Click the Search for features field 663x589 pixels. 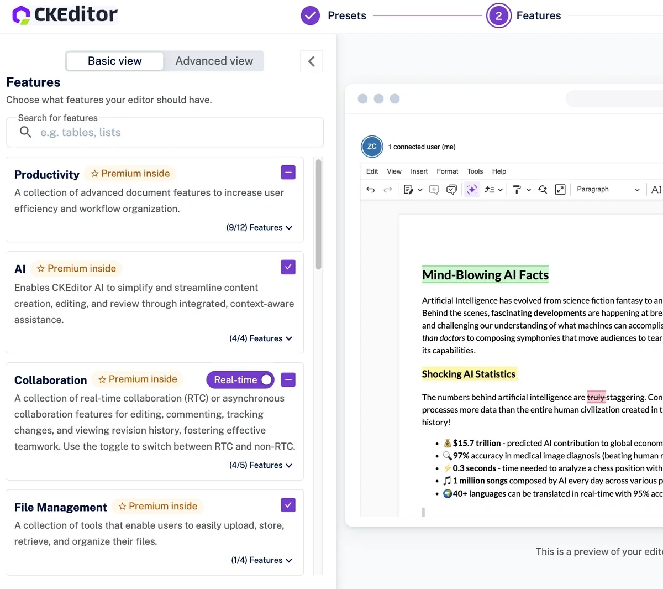tap(165, 133)
